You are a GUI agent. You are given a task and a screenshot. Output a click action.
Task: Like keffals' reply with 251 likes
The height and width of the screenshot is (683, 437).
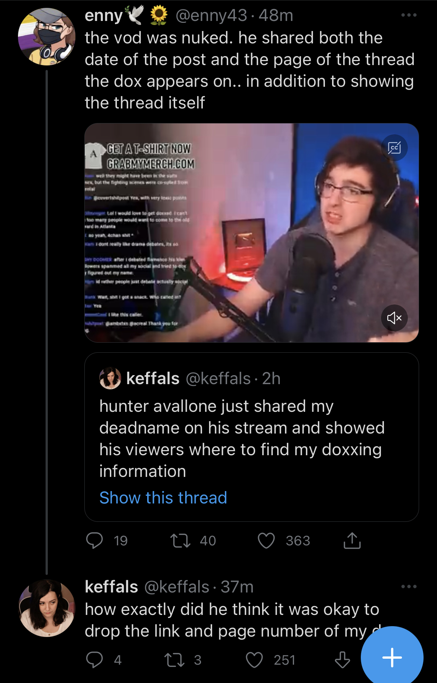pyautogui.click(x=254, y=660)
